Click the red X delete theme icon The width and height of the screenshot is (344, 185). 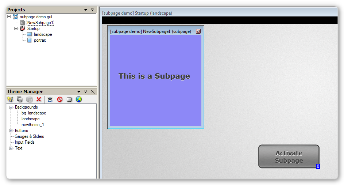[39, 99]
